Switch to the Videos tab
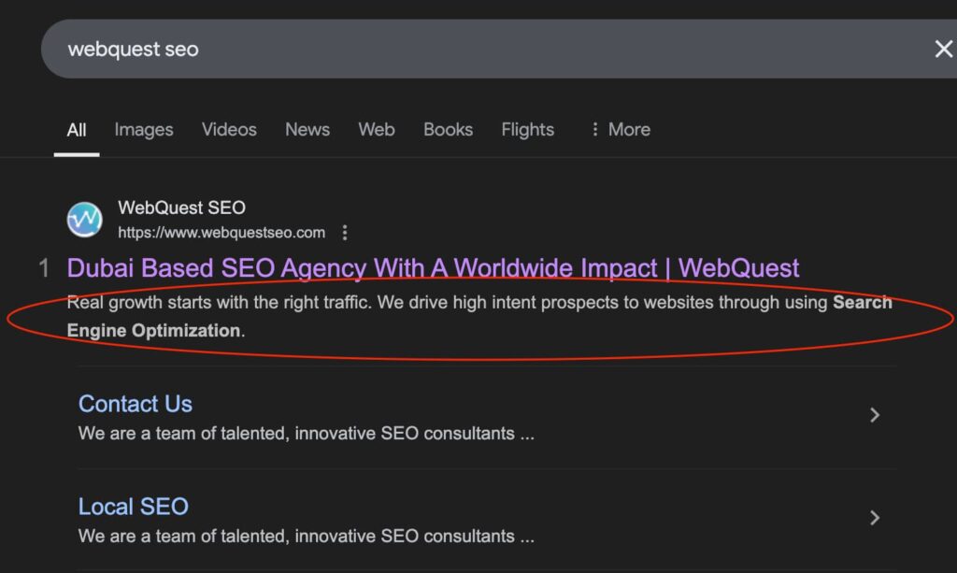This screenshot has height=573, width=957. pyautogui.click(x=229, y=129)
